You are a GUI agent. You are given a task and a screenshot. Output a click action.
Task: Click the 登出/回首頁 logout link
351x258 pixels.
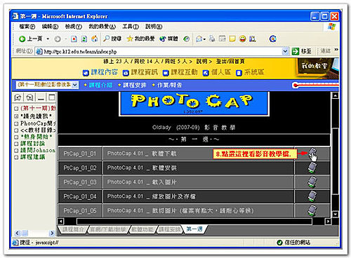230,62
